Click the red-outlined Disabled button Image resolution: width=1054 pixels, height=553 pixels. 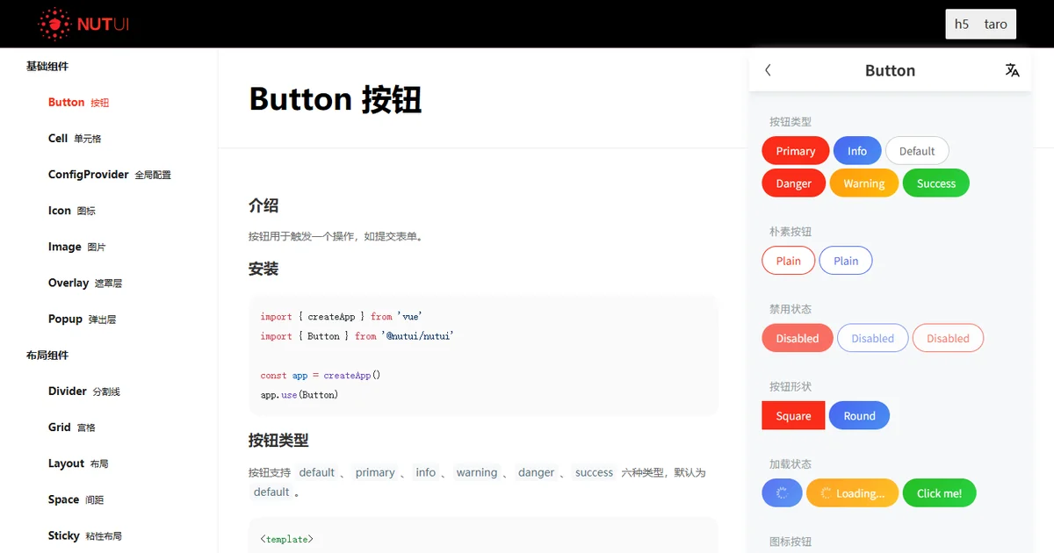[949, 338]
